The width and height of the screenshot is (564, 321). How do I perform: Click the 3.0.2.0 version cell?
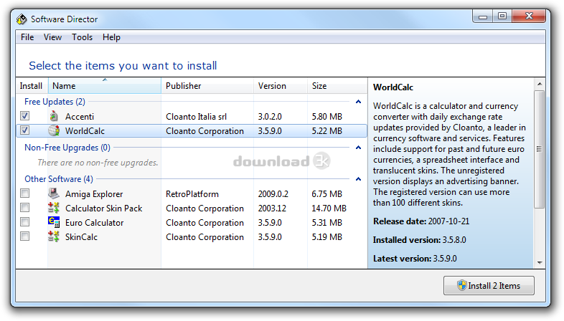coord(270,116)
